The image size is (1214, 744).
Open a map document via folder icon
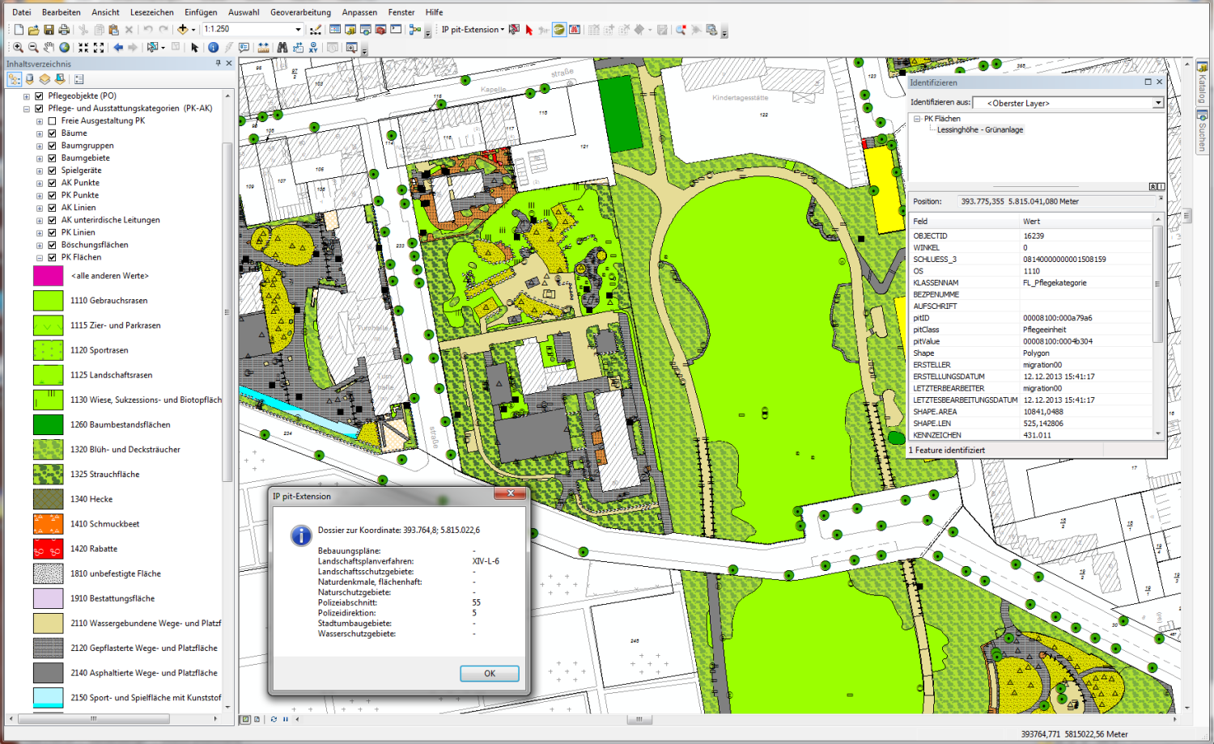[34, 30]
